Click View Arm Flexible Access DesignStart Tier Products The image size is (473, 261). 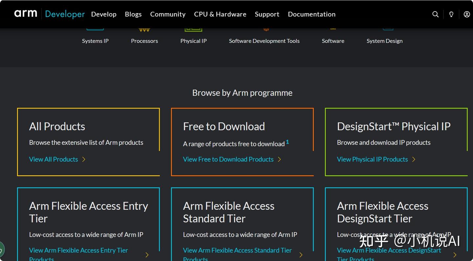pyautogui.click(x=389, y=254)
